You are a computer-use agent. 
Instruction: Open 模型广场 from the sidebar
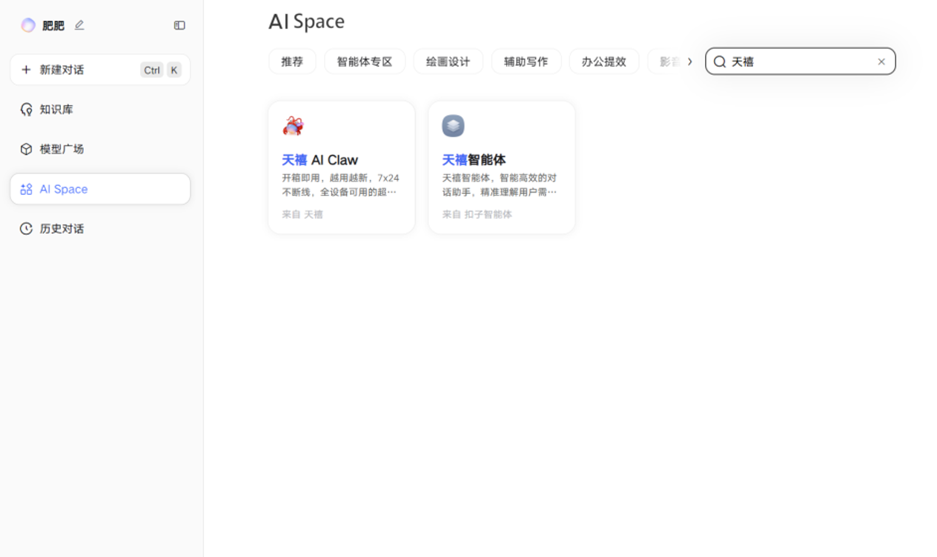(62, 149)
